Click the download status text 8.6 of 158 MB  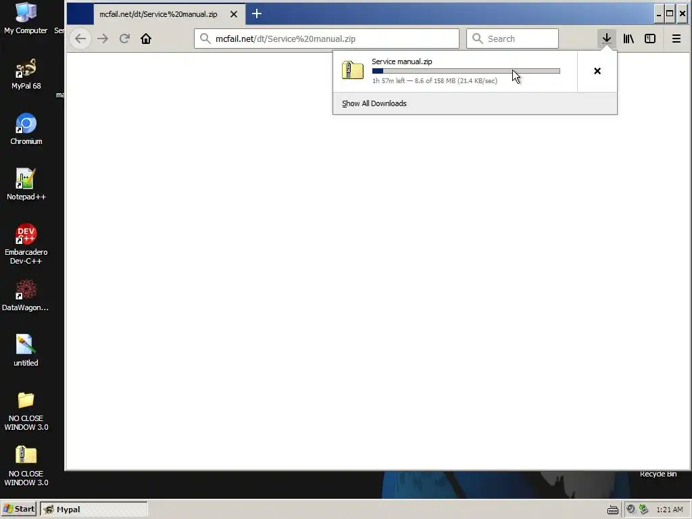[x=435, y=81]
